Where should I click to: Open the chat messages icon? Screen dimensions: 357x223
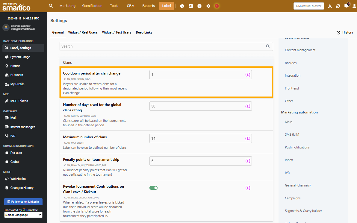point(347,6)
